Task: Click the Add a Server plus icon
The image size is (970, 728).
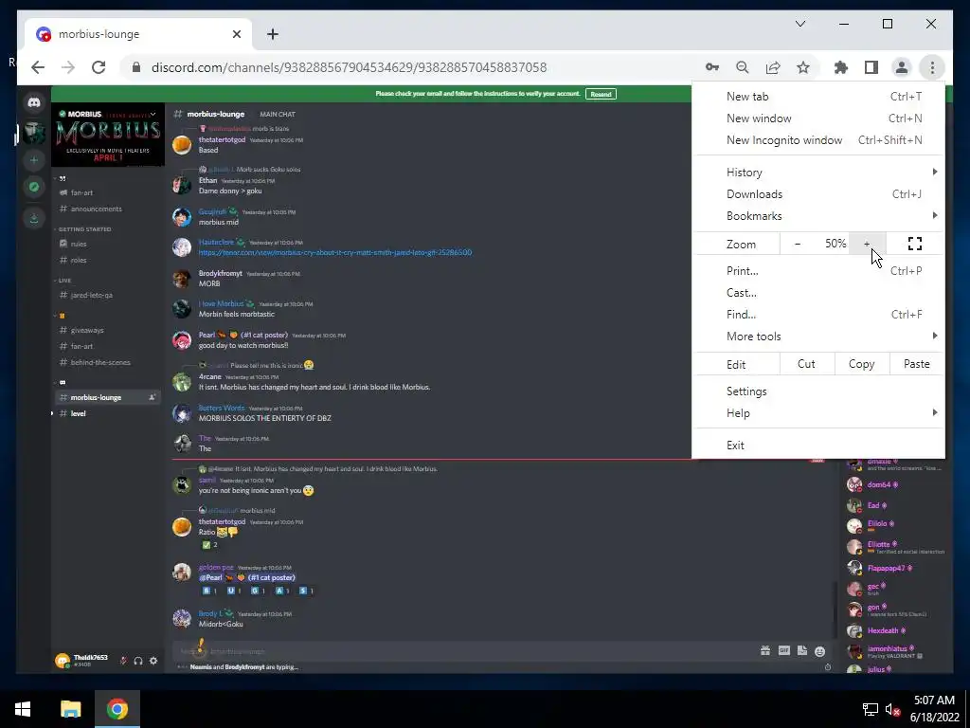Action: coord(34,160)
